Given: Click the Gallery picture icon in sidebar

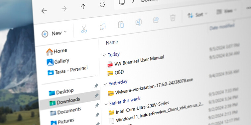Looking at the screenshot, I should 50,63.
